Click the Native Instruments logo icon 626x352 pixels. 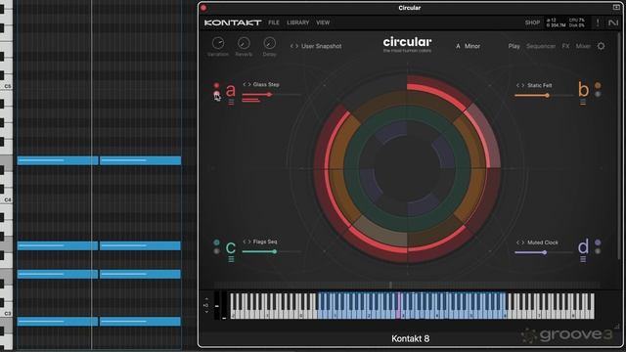tap(613, 22)
